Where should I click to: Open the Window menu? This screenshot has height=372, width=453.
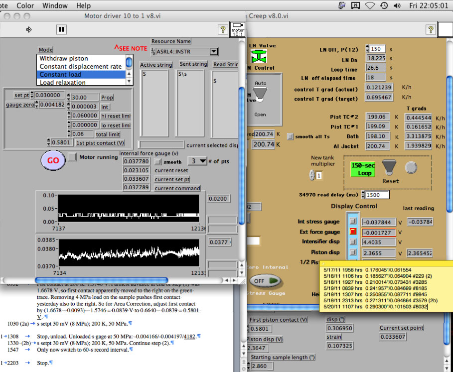coord(55,5)
